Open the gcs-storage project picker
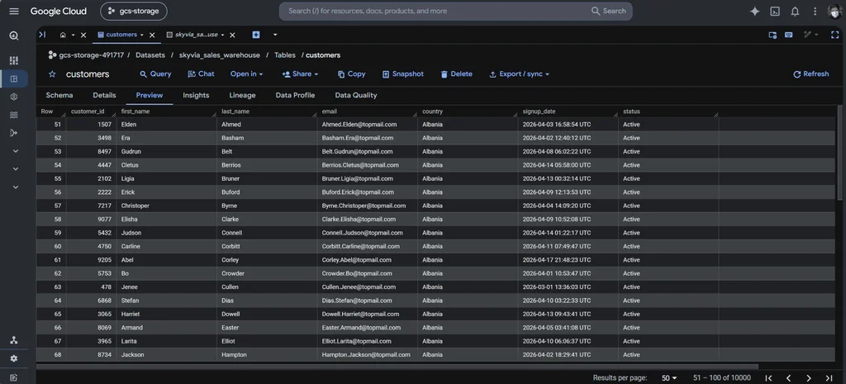 (x=134, y=12)
